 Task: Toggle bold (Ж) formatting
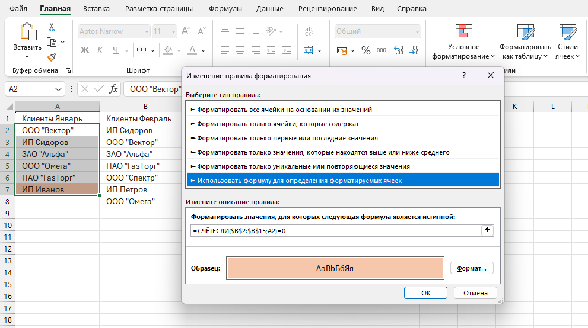(84, 50)
